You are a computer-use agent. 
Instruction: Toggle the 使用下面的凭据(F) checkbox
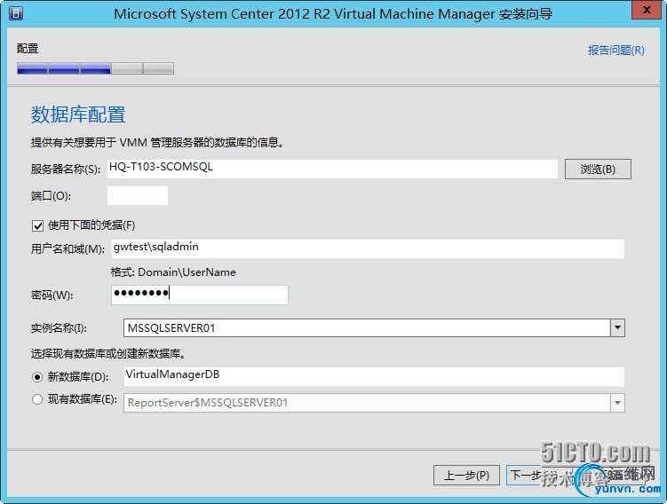(37, 225)
